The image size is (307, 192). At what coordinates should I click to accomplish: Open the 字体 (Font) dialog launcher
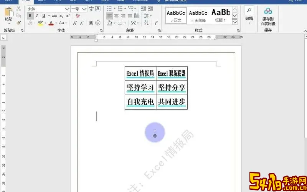point(101,31)
